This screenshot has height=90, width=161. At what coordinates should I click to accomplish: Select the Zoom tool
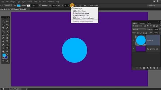(7, 51)
